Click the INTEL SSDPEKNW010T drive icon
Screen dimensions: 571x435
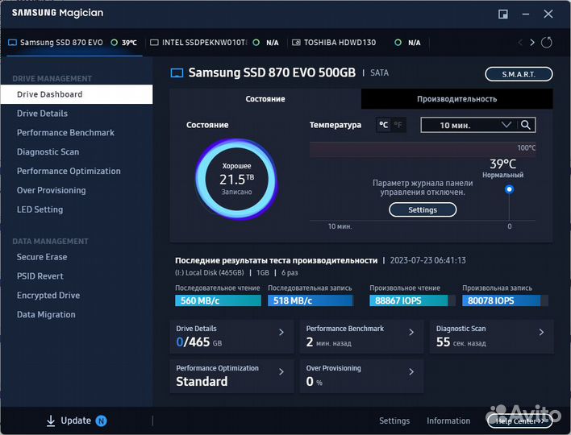tap(154, 43)
